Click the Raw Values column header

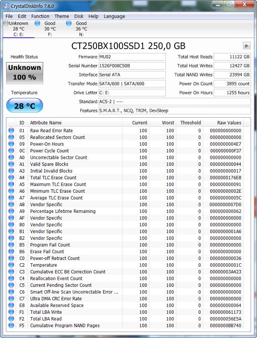click(x=223, y=123)
